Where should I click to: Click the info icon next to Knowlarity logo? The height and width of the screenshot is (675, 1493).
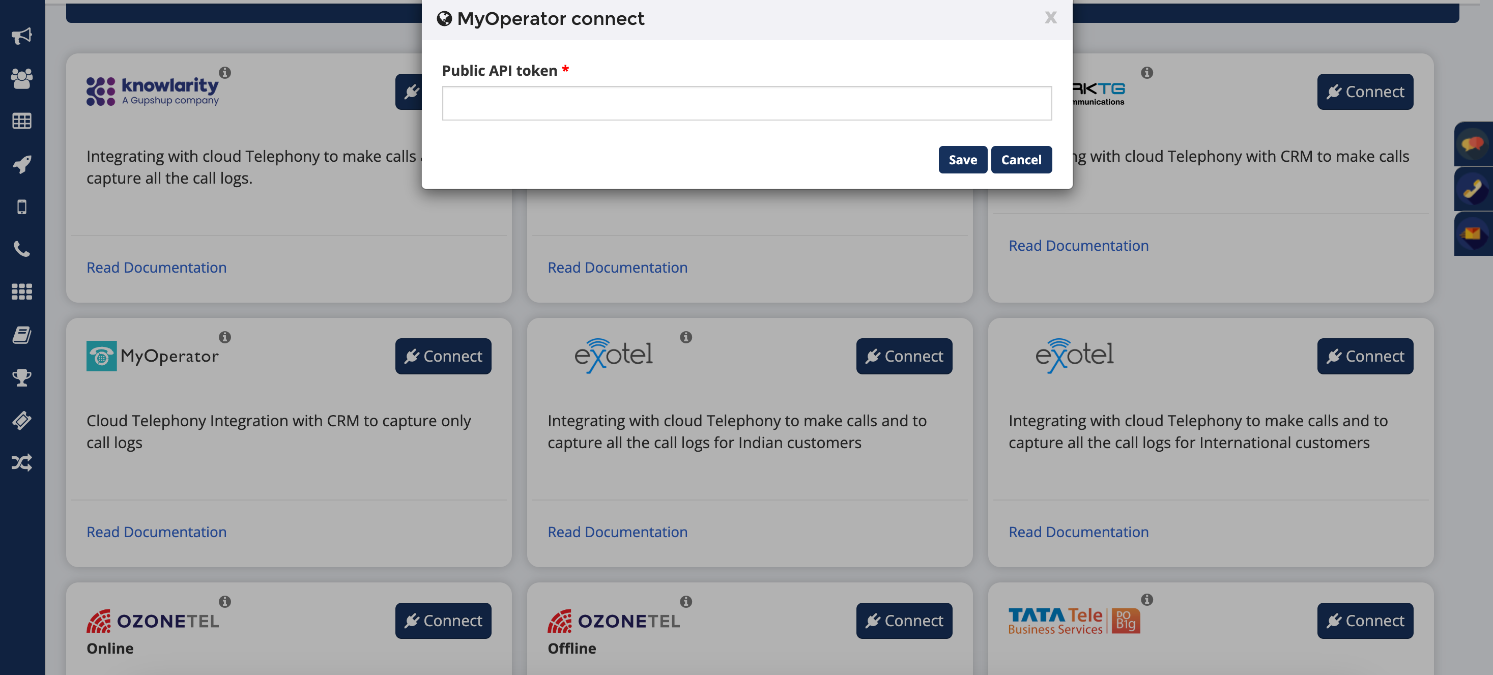coord(225,72)
